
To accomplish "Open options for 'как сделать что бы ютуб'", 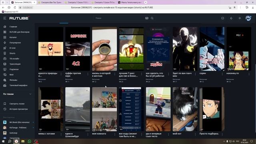I will (x=168, y=74).
